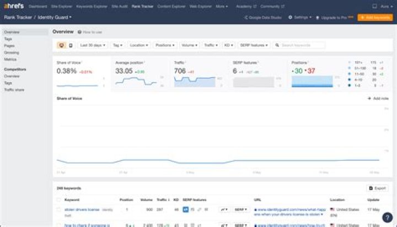This screenshot has height=227, width=397.
Task: Open Google Data Studio connector
Action: coord(262,18)
